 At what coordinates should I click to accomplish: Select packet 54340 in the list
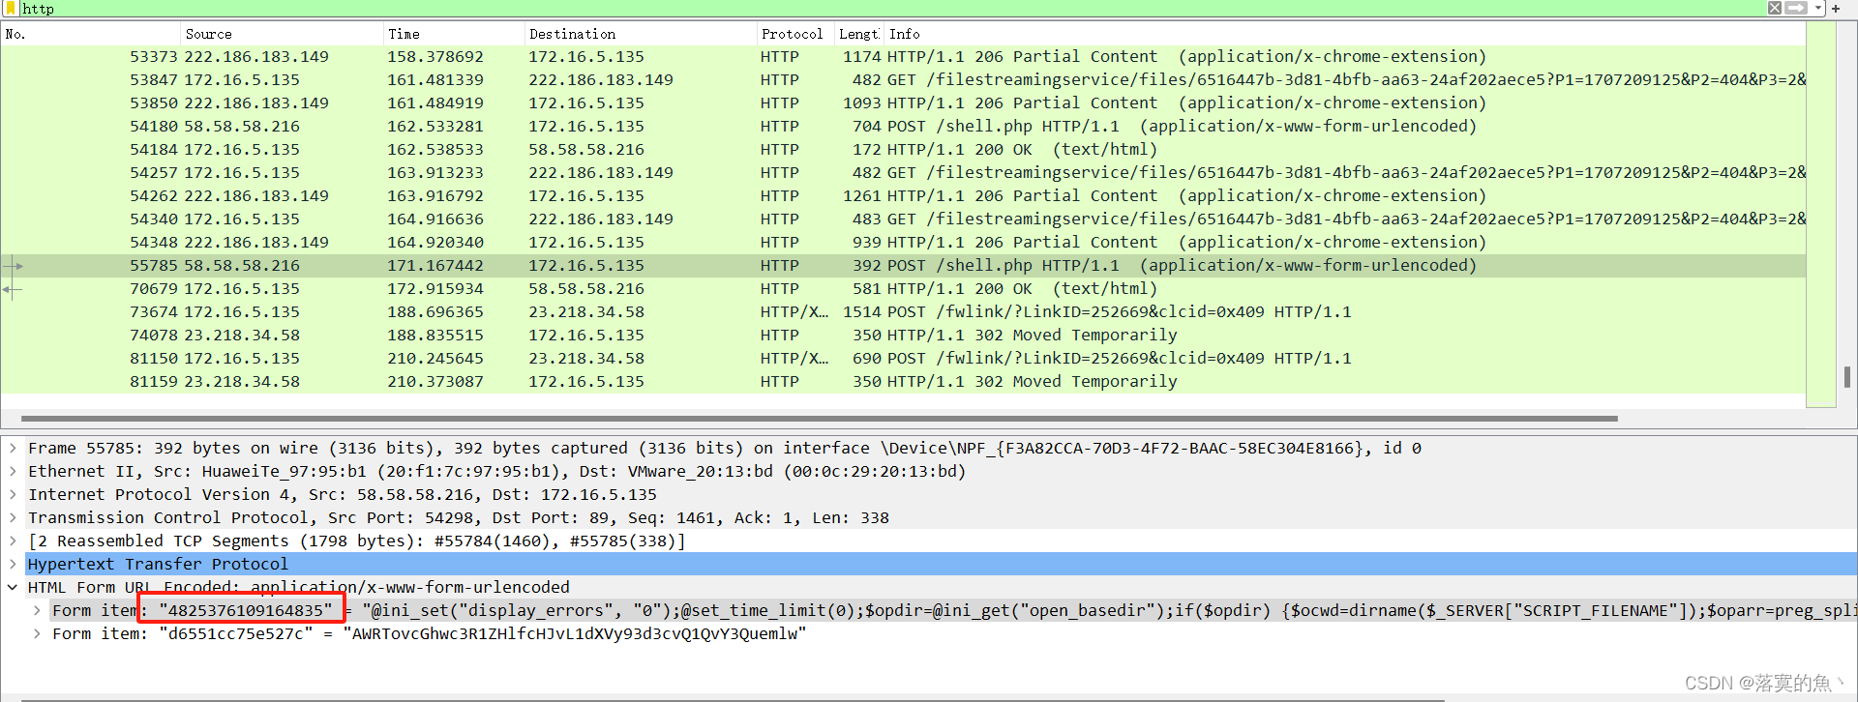pos(903,219)
